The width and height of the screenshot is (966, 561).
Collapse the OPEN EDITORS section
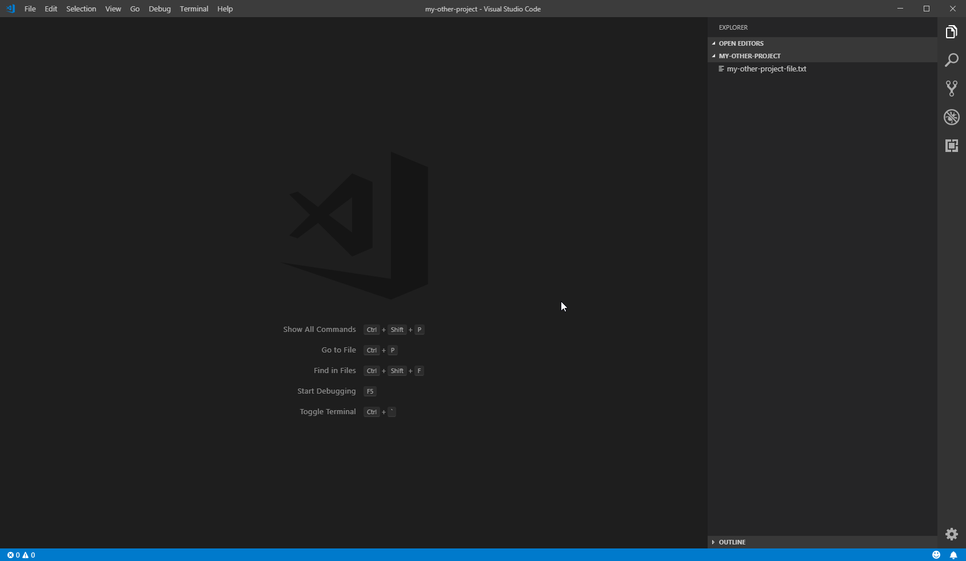point(740,43)
